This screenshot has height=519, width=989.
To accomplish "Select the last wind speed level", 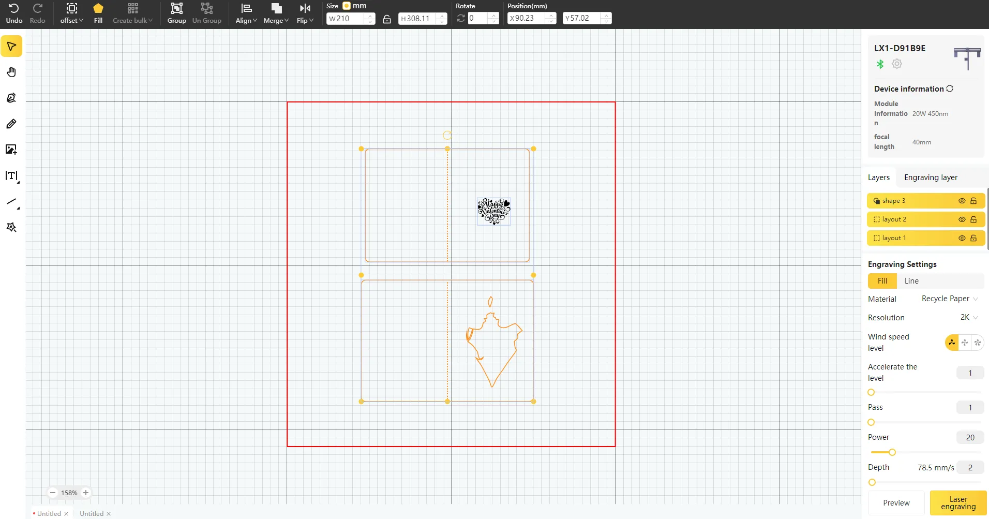I will coord(978,343).
